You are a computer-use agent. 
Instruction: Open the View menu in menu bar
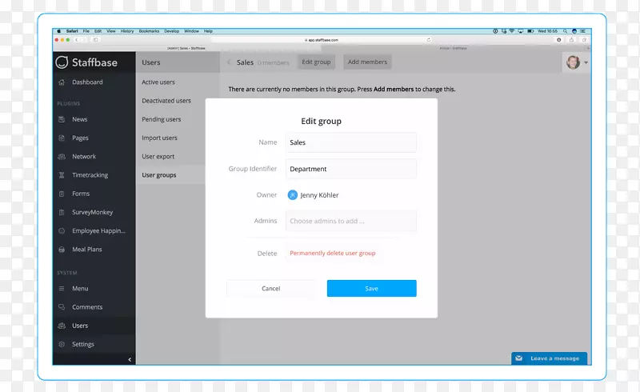(x=111, y=31)
